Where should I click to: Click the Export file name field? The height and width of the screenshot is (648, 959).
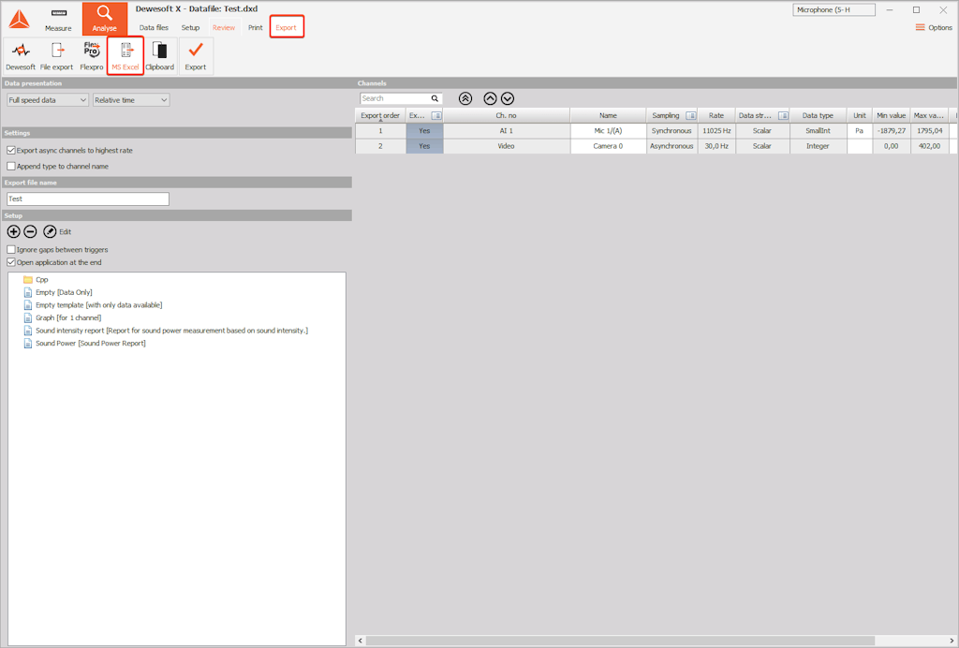(88, 199)
